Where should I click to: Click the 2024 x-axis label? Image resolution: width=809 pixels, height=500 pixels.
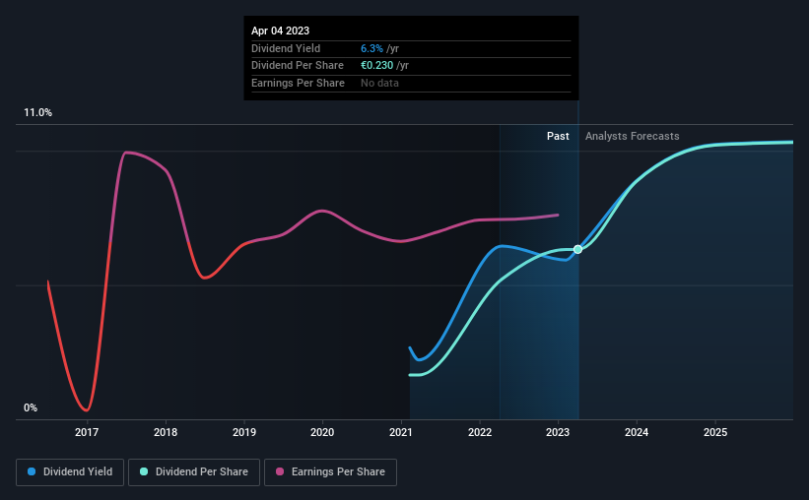[637, 432]
